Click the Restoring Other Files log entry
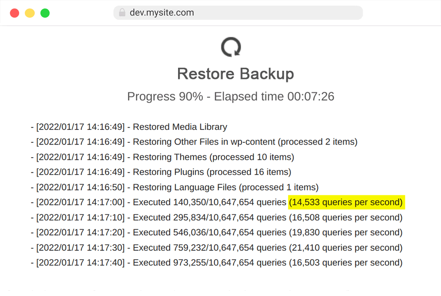The height and width of the screenshot is (296, 441). pyautogui.click(x=194, y=142)
